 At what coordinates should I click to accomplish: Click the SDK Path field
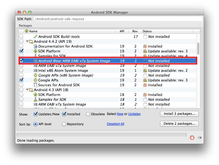118,19
